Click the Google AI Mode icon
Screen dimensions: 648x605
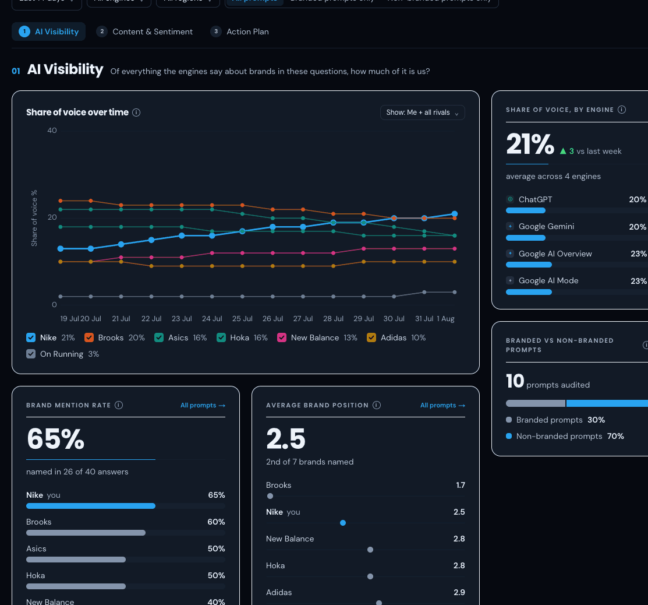tap(511, 280)
